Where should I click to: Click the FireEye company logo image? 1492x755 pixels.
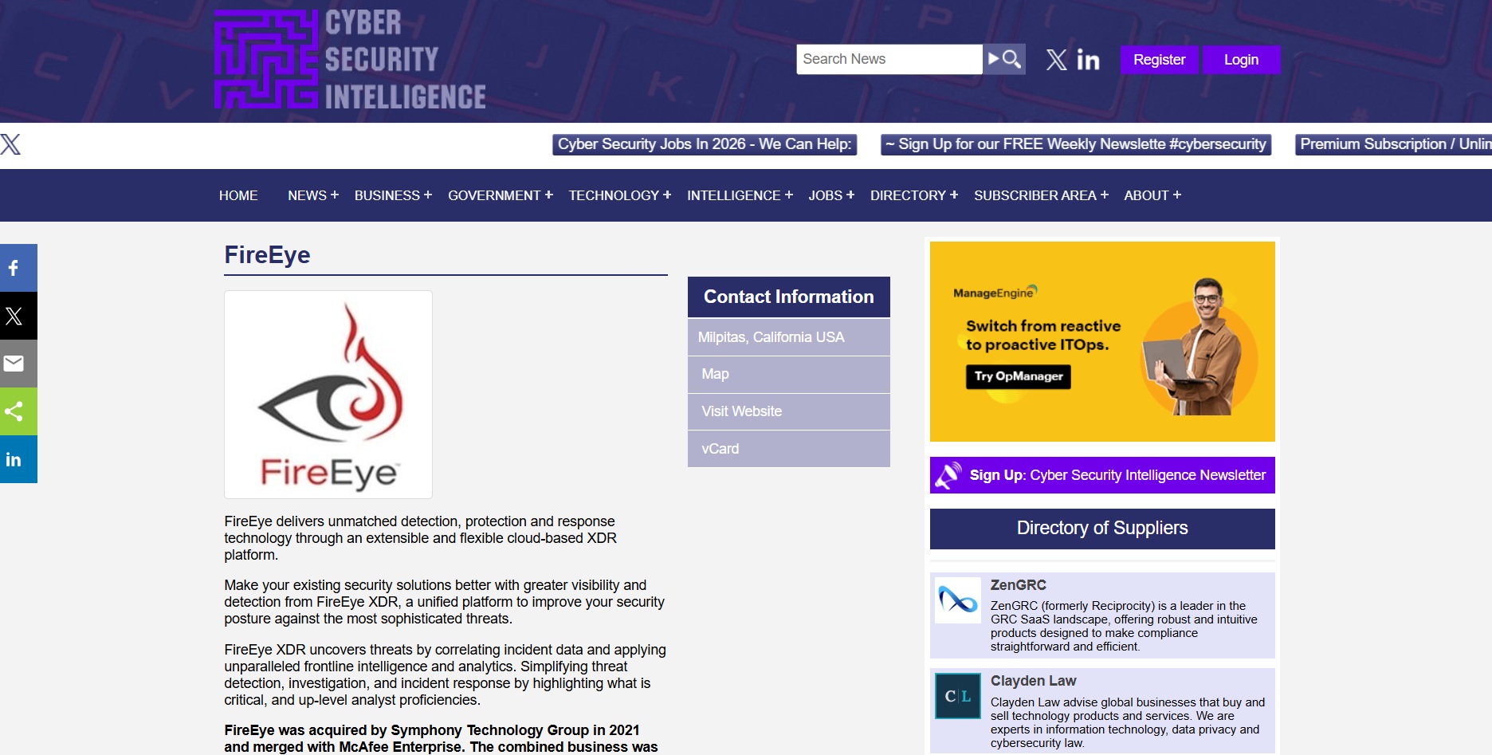328,395
